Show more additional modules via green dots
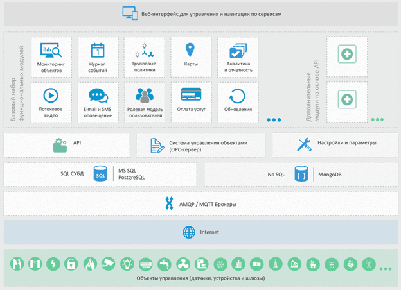The height and width of the screenshot is (290, 401). [x=377, y=120]
